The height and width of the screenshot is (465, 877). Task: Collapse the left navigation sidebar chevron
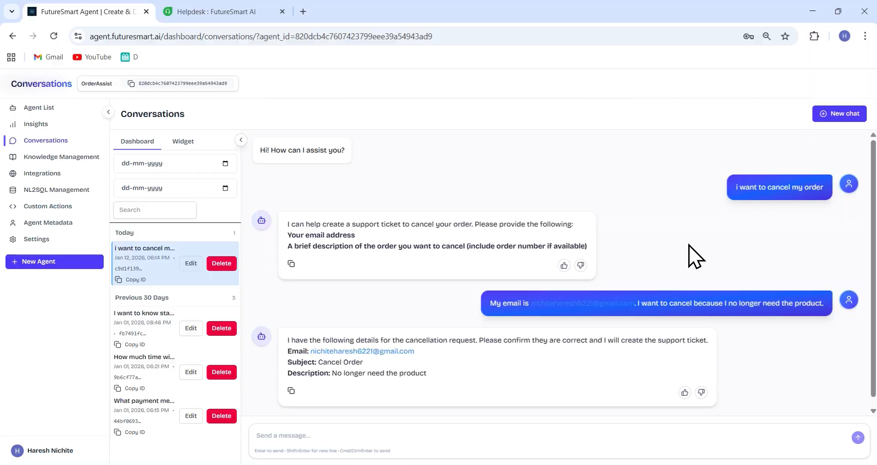click(108, 112)
